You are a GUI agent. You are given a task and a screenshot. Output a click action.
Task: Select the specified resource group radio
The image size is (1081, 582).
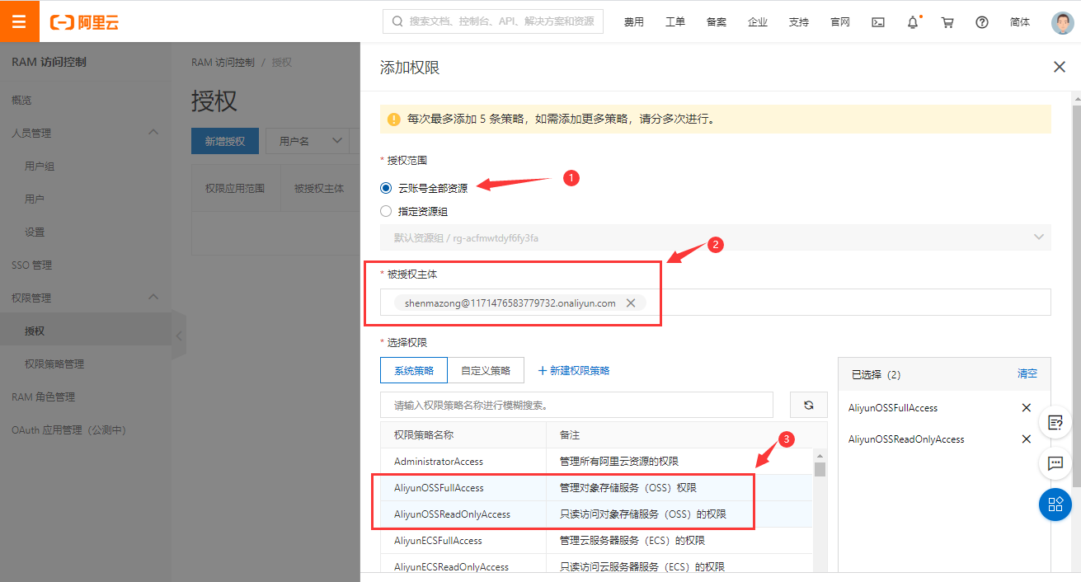386,211
